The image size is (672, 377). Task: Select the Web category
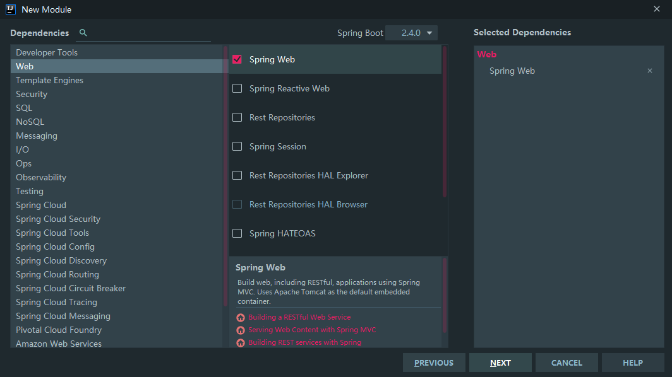point(117,66)
